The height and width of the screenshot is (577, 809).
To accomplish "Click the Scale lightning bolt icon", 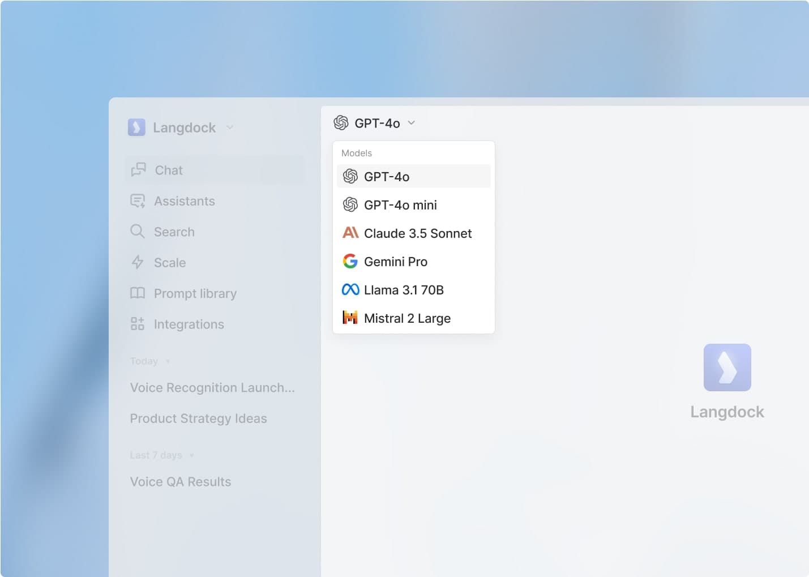I will 138,262.
